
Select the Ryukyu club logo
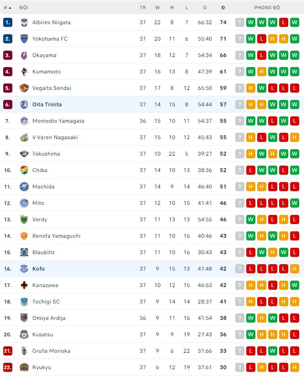click(x=24, y=367)
